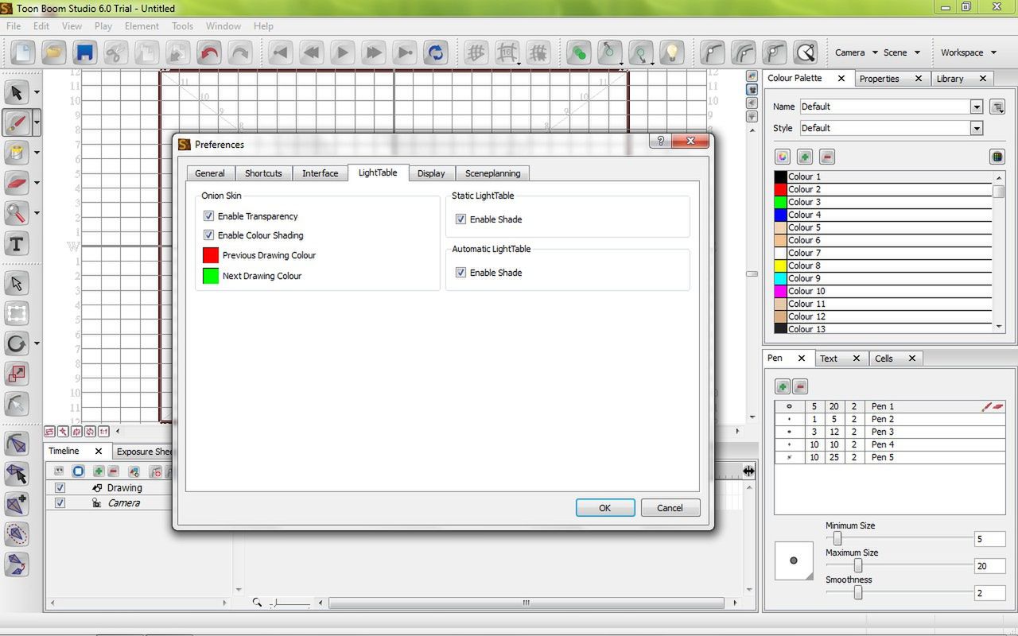This screenshot has height=636, width=1018.
Task: Click the grey Redo arrow
Action: coord(239,52)
